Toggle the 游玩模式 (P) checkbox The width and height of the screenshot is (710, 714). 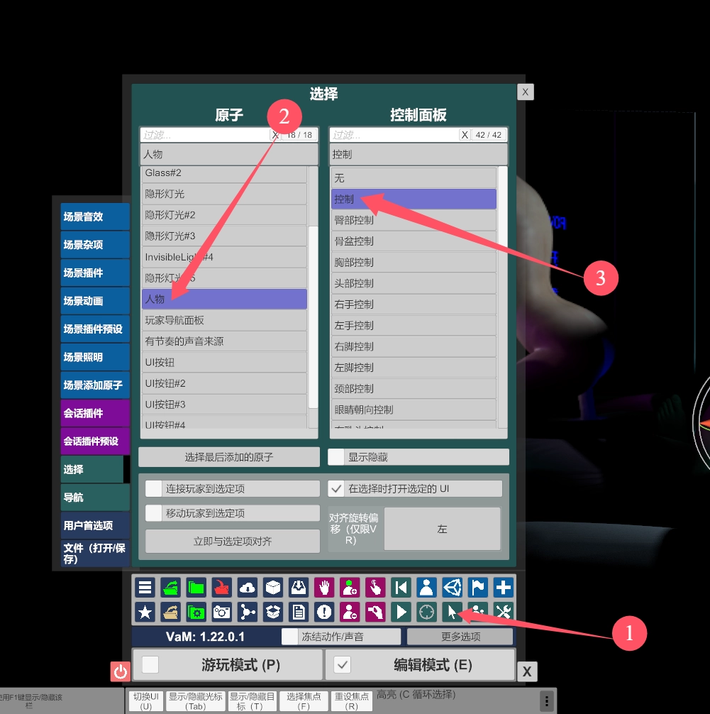point(150,665)
